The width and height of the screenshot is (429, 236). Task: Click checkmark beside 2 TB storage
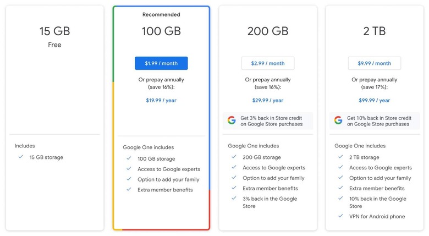(340, 157)
